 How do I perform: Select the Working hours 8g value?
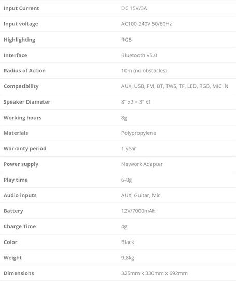124,118
